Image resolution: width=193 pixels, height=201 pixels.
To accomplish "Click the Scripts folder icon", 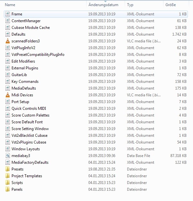I will 8,183.
